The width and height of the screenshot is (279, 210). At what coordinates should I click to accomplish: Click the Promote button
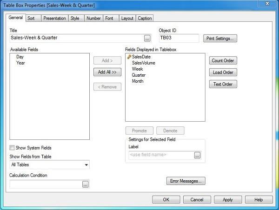click(139, 131)
